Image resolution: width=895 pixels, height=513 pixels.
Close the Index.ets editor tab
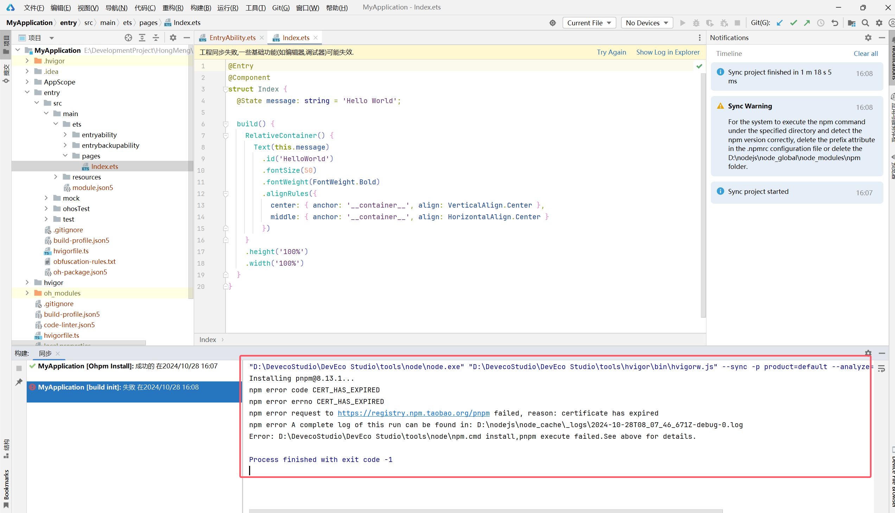tap(316, 38)
